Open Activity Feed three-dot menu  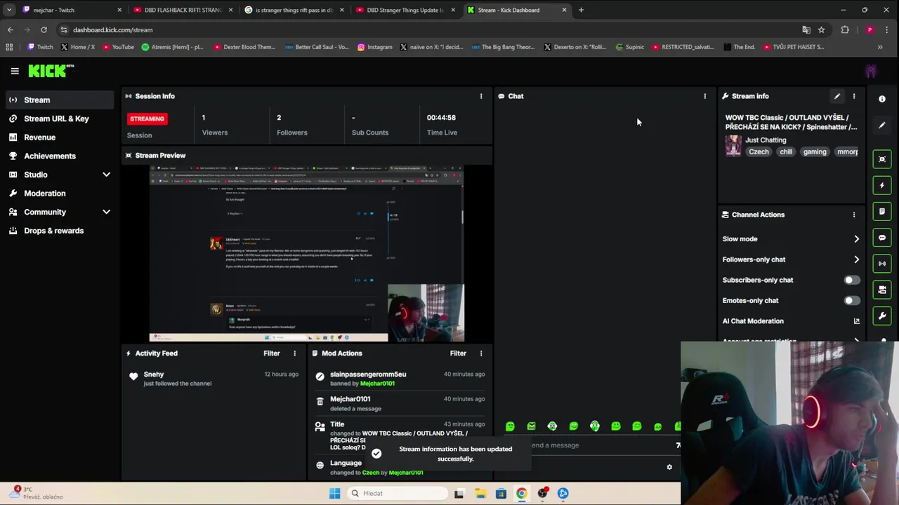295,353
